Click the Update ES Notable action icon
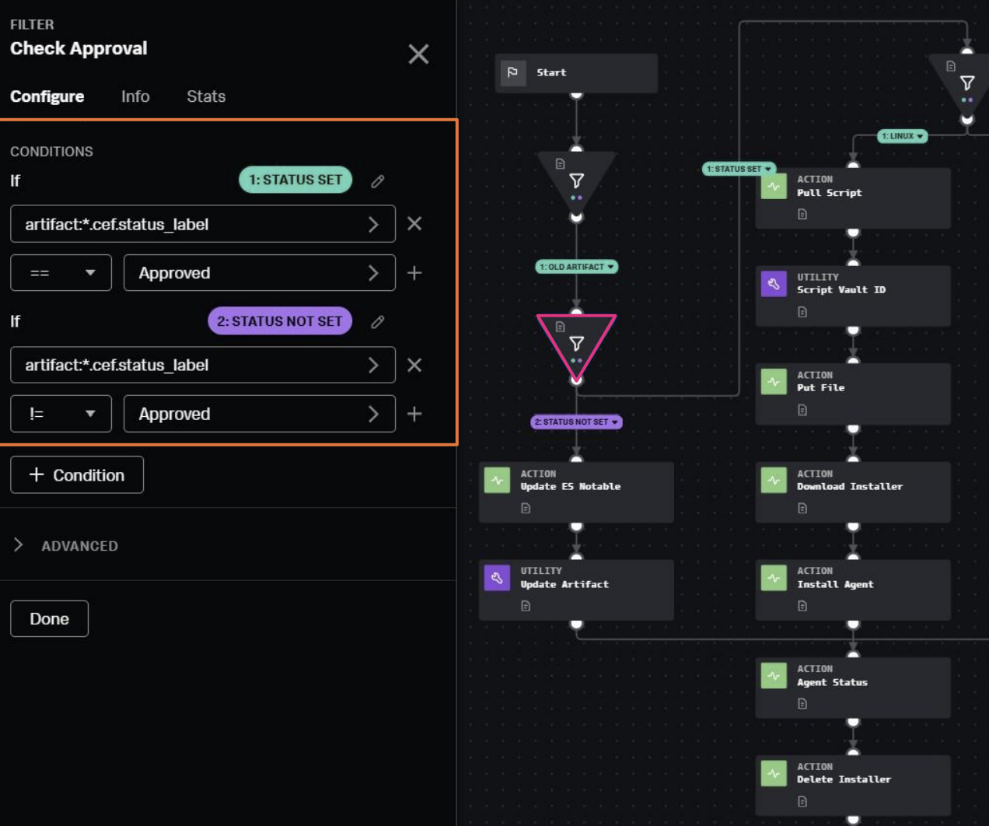This screenshot has height=826, width=989. tap(497, 480)
